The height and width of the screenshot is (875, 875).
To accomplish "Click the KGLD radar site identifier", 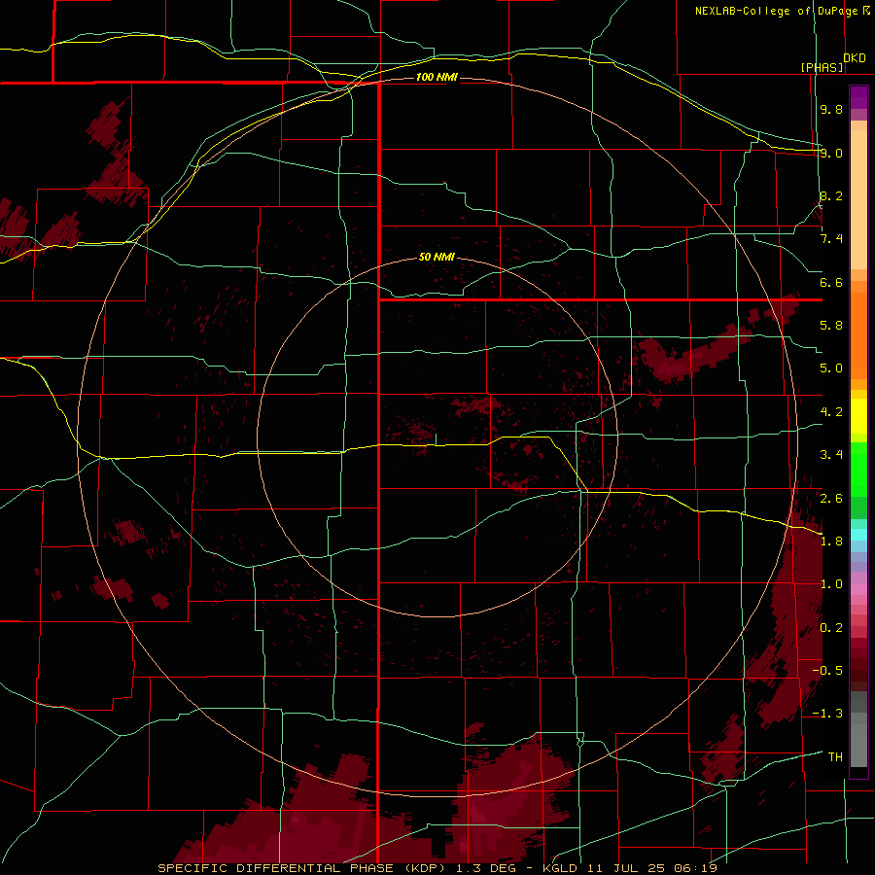I will point(561,868).
